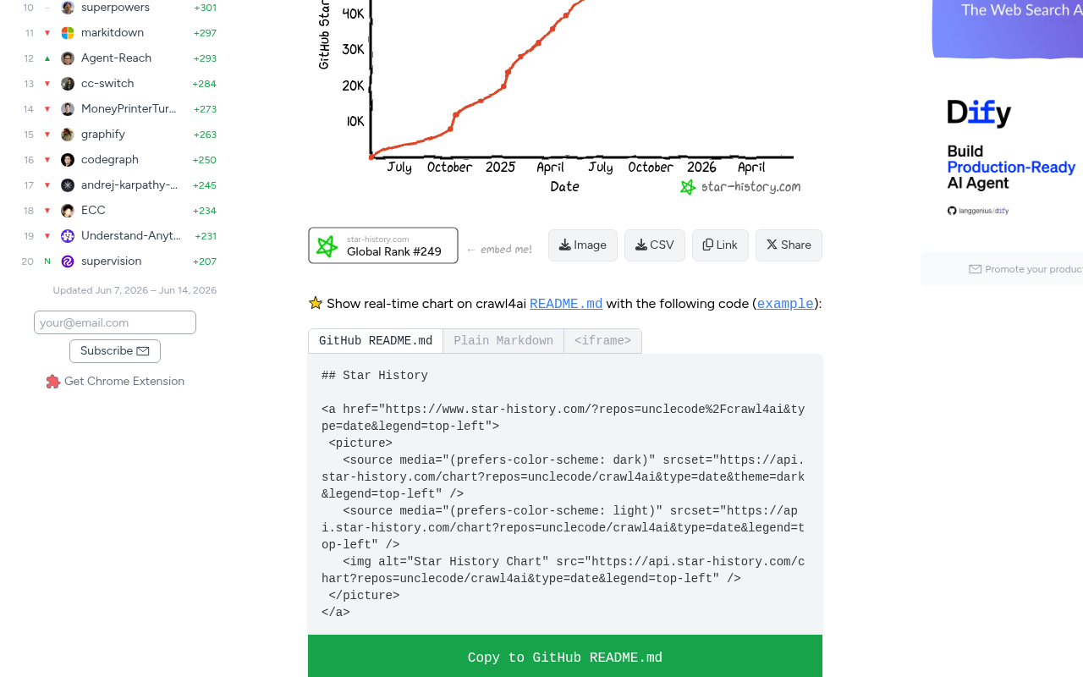
Task: Click the langgenius/dify text in the ad
Action: (x=983, y=211)
